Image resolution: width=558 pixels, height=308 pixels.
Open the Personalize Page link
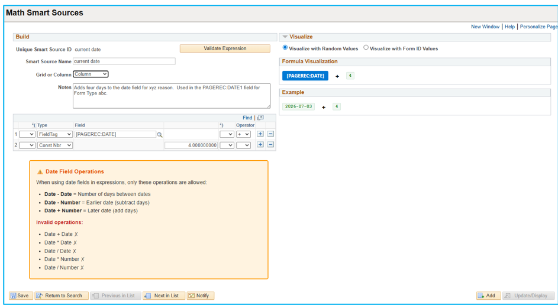point(538,27)
